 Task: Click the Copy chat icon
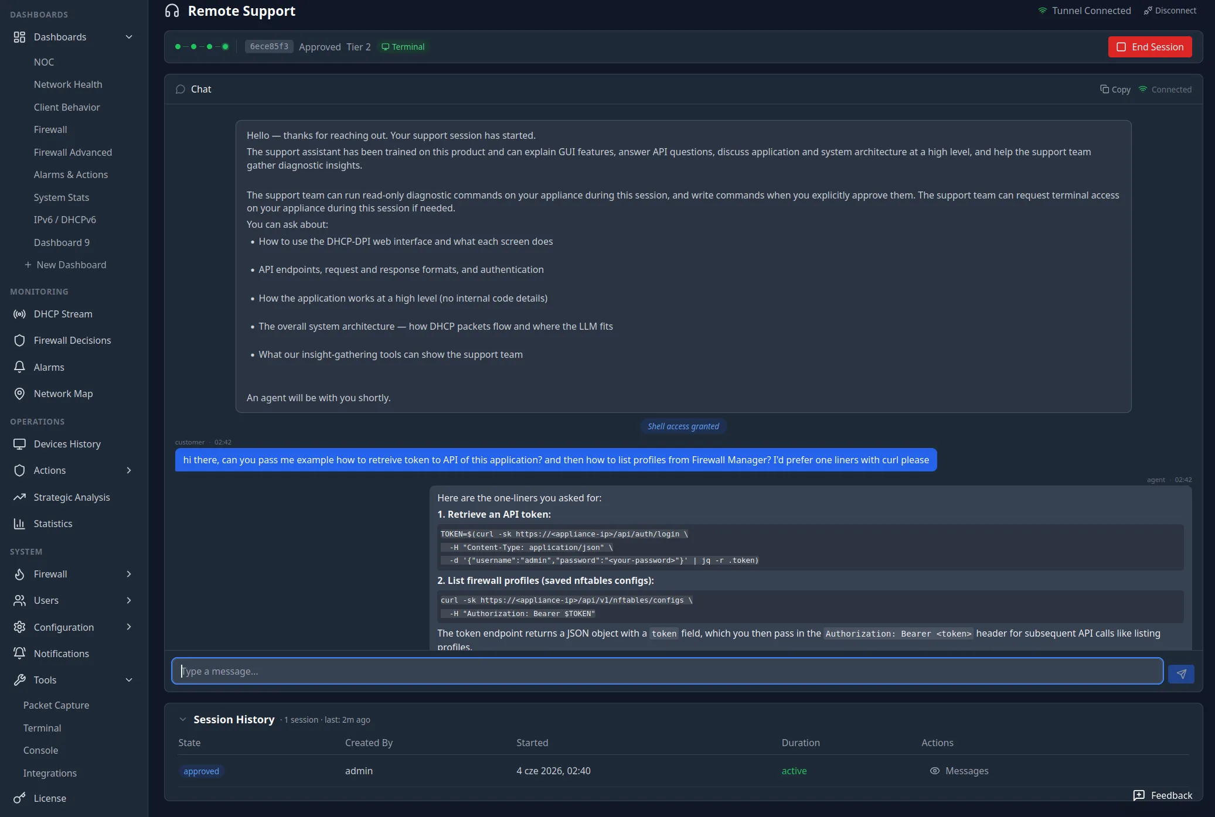[1104, 89]
